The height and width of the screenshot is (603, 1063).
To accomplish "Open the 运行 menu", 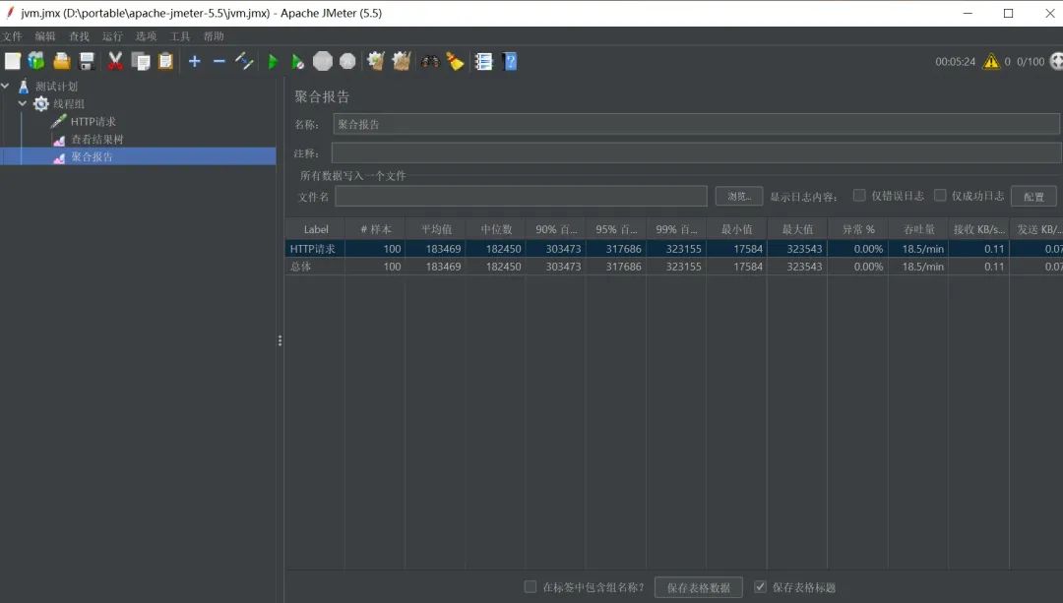I will [111, 35].
